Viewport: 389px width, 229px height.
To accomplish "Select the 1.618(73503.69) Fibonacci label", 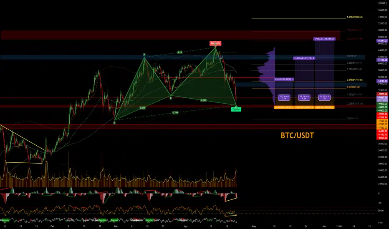I will click(x=355, y=17).
